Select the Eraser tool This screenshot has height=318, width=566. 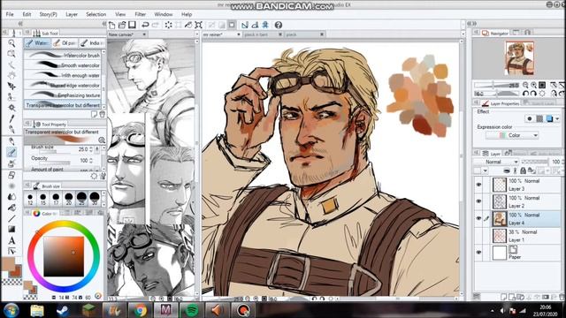[x=11, y=175]
